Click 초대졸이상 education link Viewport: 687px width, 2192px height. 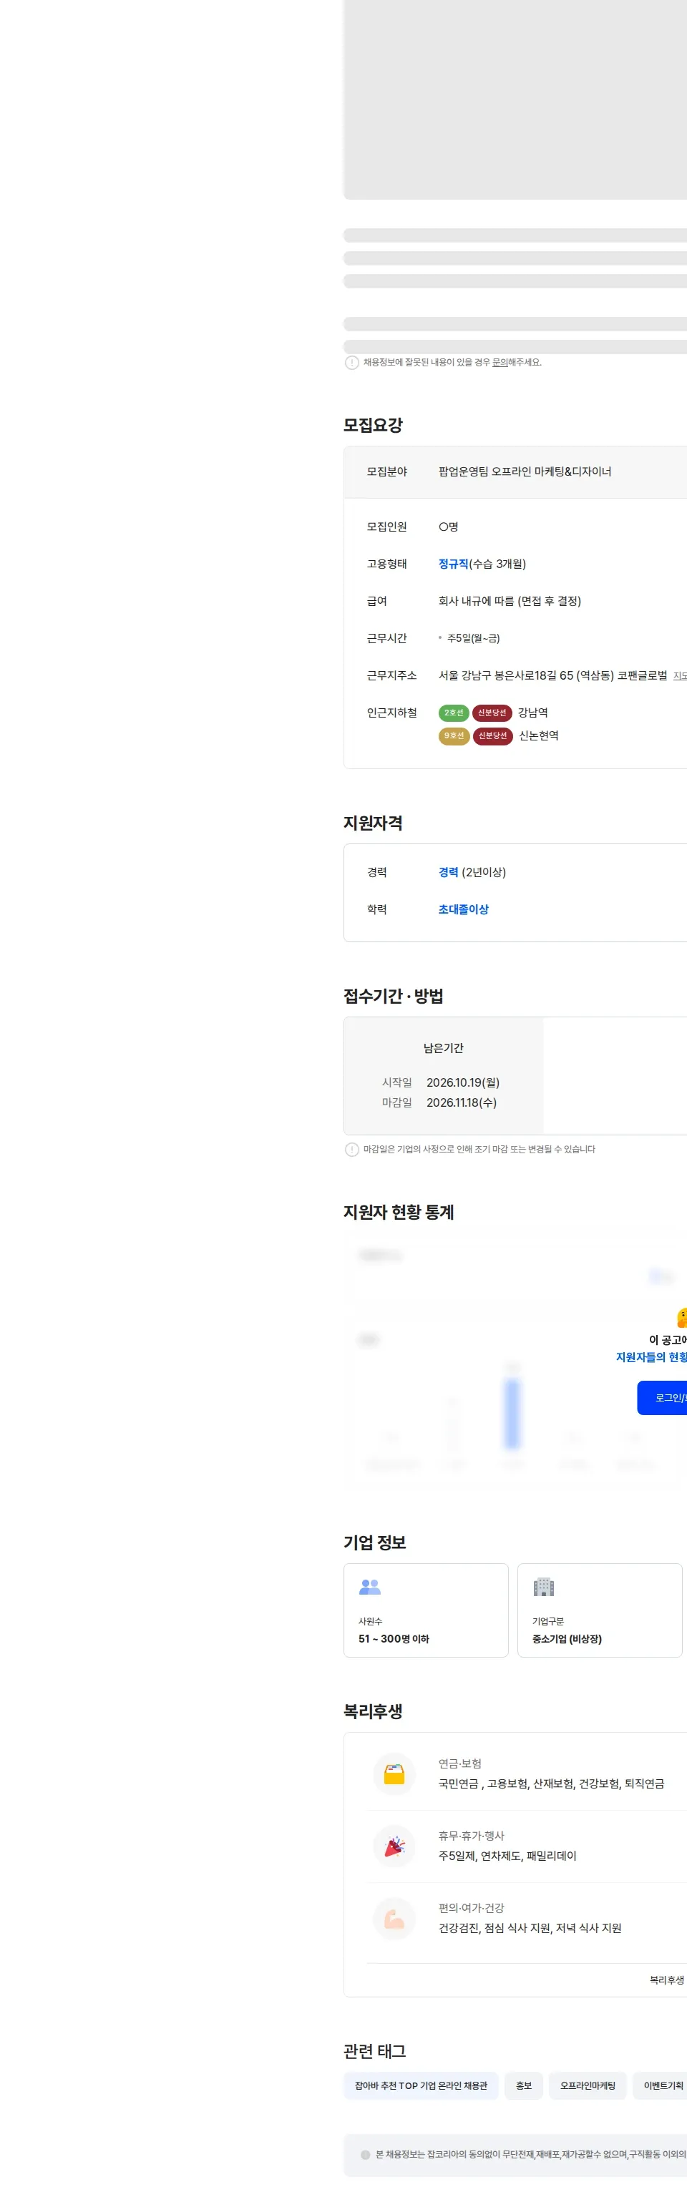click(x=463, y=910)
